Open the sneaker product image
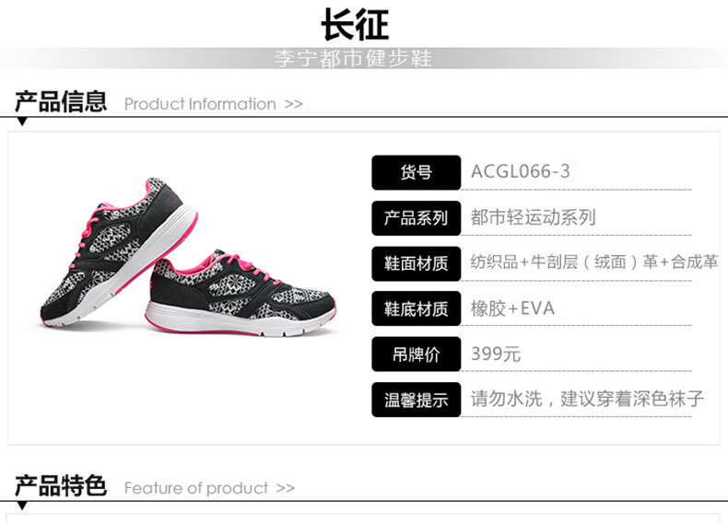The width and height of the screenshot is (728, 523). pyautogui.click(x=188, y=258)
